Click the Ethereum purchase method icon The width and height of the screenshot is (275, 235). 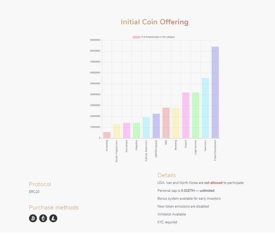[43, 218]
